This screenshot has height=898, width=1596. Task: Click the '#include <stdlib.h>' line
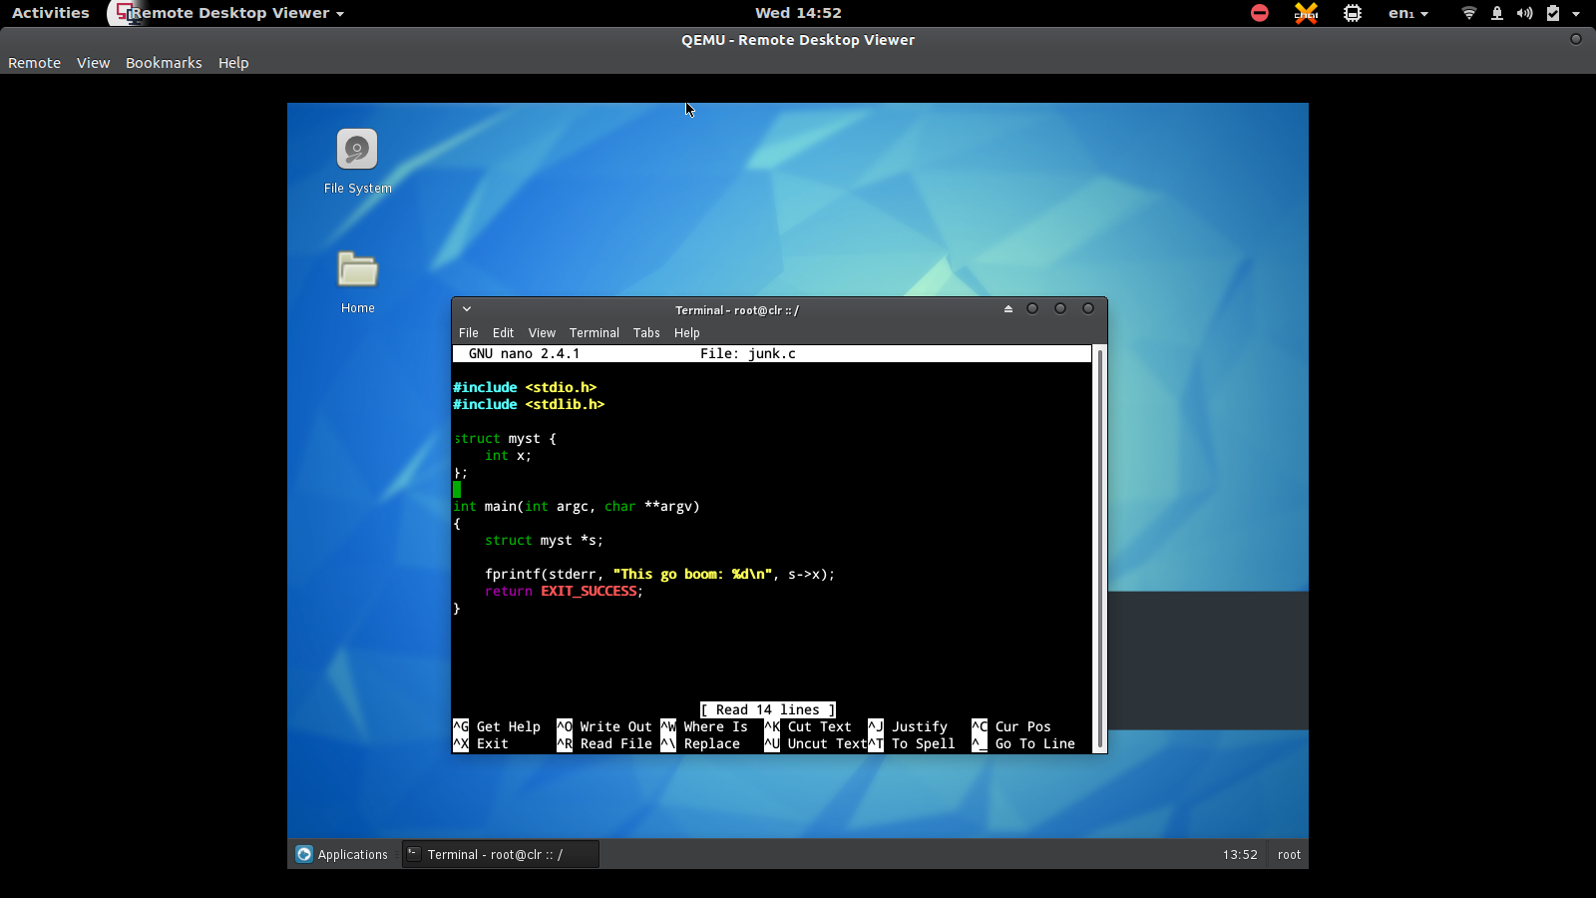pos(529,405)
